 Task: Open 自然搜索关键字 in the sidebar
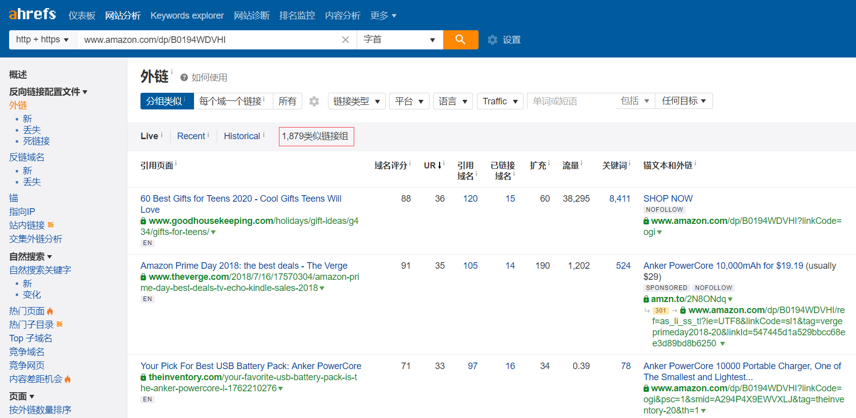(x=40, y=270)
